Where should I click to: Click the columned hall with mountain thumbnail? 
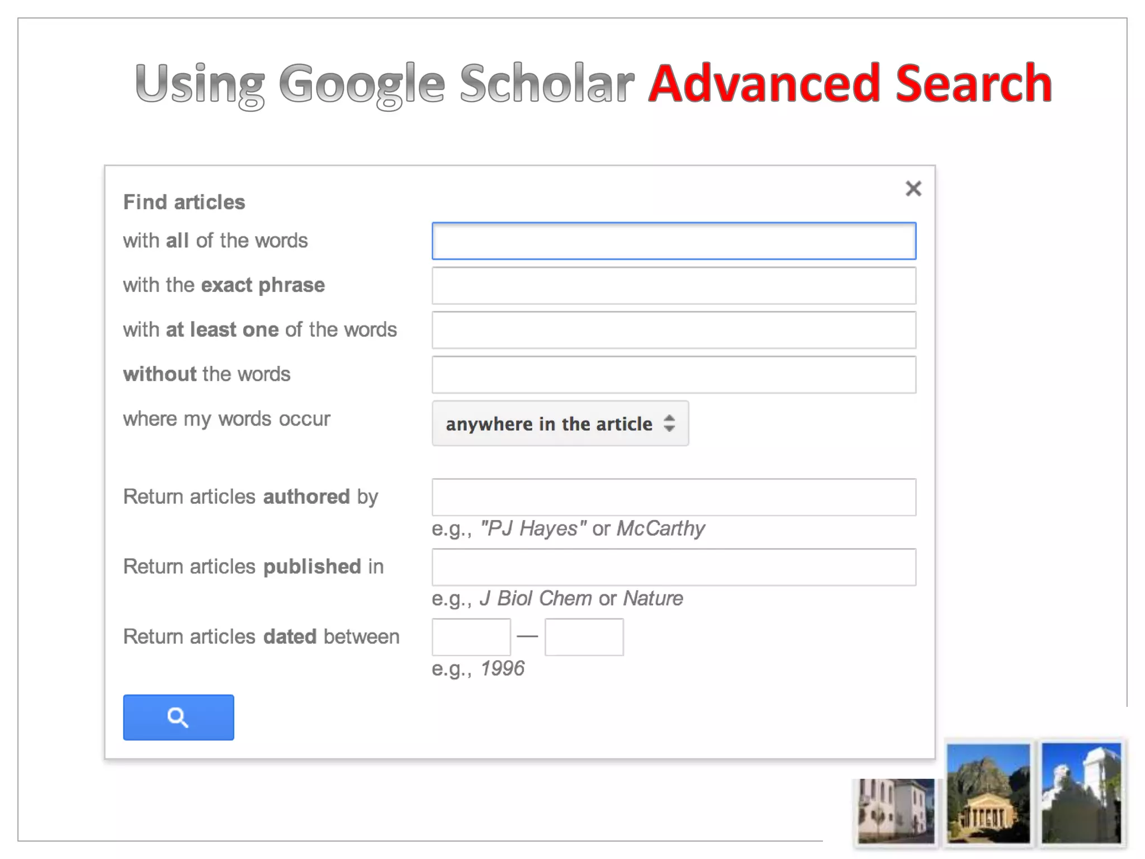point(988,793)
